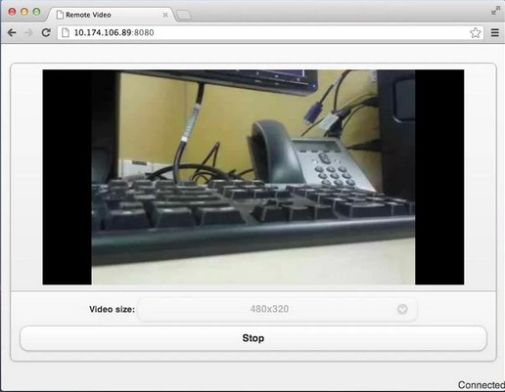
Task: Bookmark this page with the star icon
Action: click(476, 32)
